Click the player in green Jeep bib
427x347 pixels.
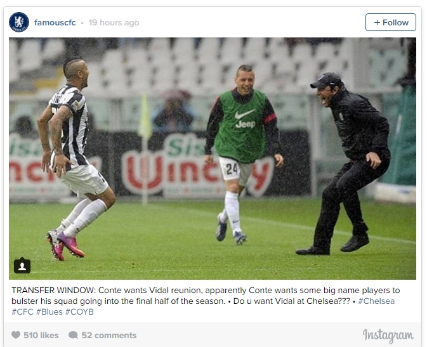pos(242,152)
